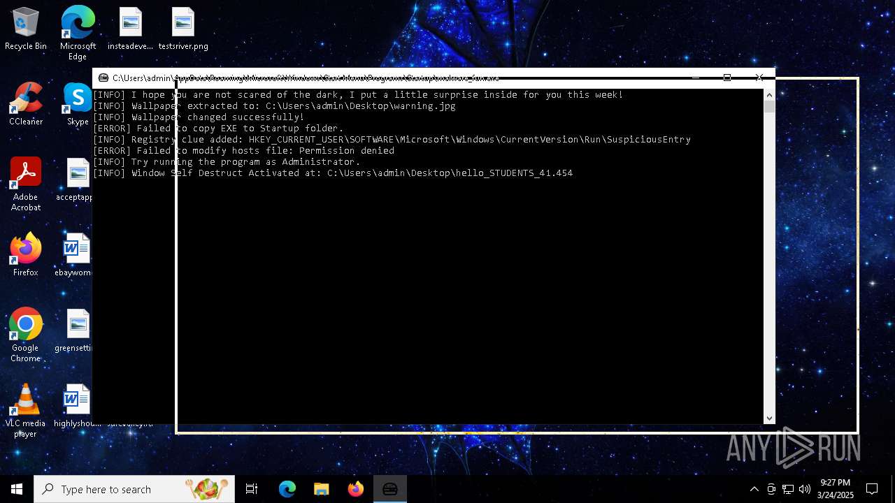895x503 pixels.
Task: Click the 'Window Self Destruct Activated' line
Action: (333, 173)
